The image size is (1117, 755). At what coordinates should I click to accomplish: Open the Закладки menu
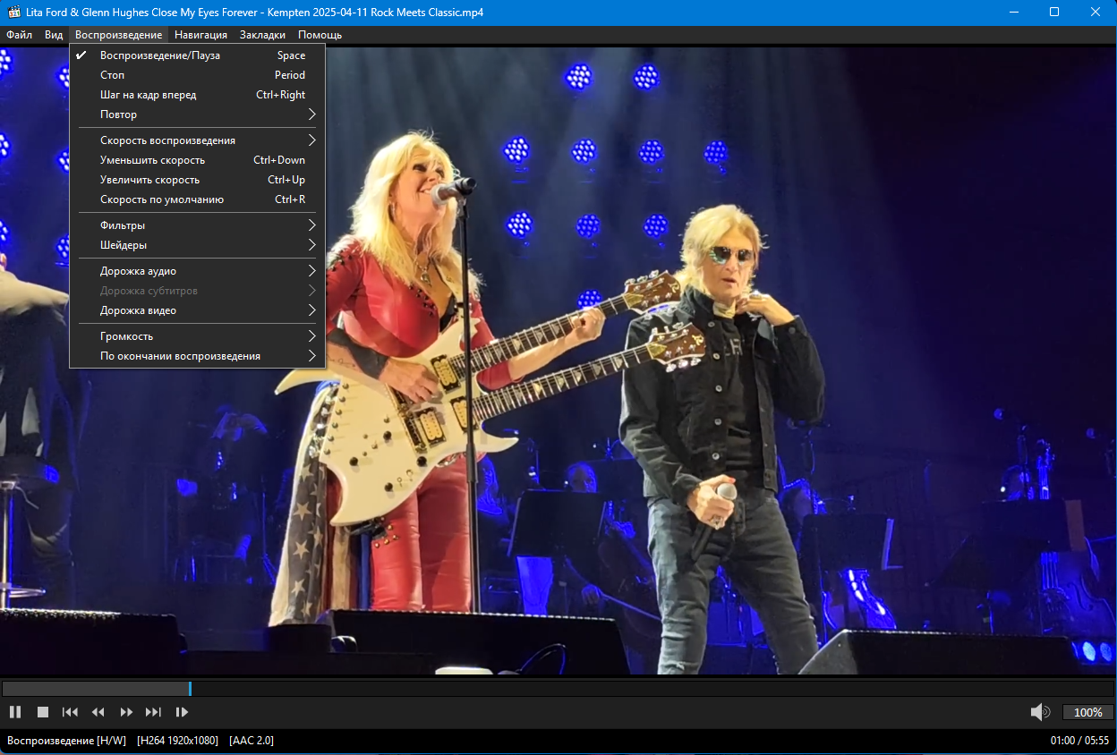[x=262, y=35]
